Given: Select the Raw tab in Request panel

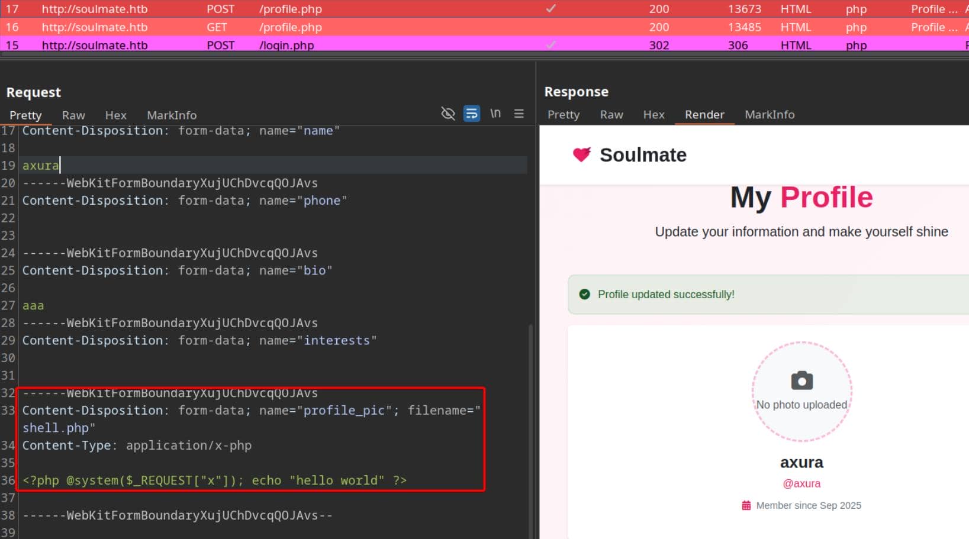Looking at the screenshot, I should click(73, 115).
